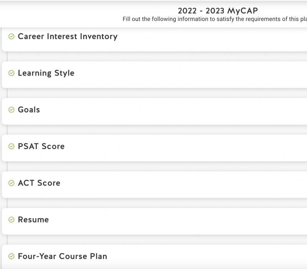Screen dimensions: 307x269
Task: Click the completed status icon on the PSAT card
Action: [11, 146]
